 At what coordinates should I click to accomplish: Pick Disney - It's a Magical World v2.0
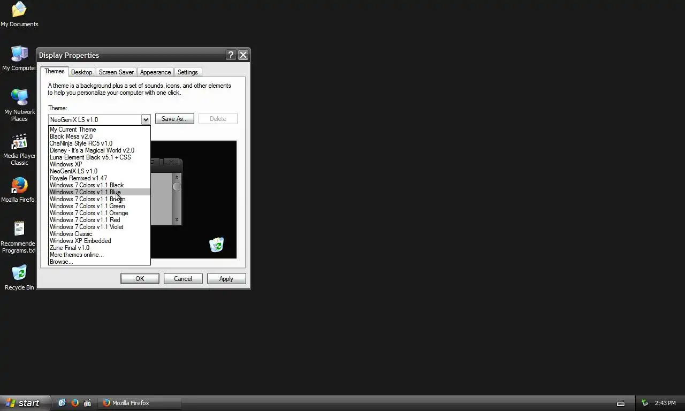[x=100, y=150]
